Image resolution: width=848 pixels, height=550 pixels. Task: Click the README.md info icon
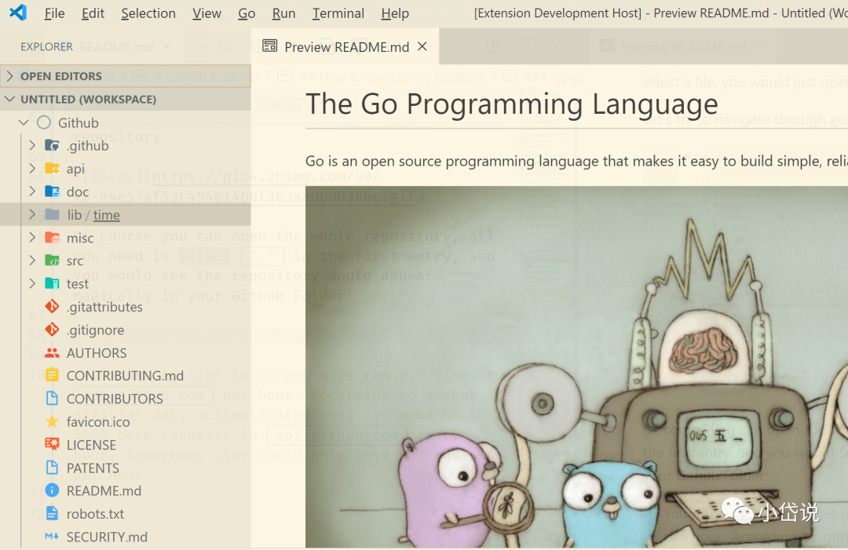click(52, 490)
